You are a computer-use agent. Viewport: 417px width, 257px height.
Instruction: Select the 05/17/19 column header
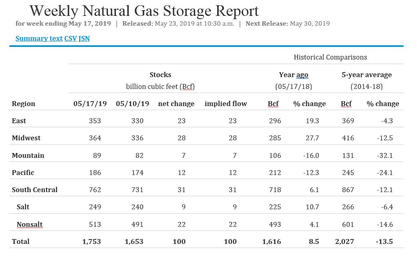(x=90, y=104)
